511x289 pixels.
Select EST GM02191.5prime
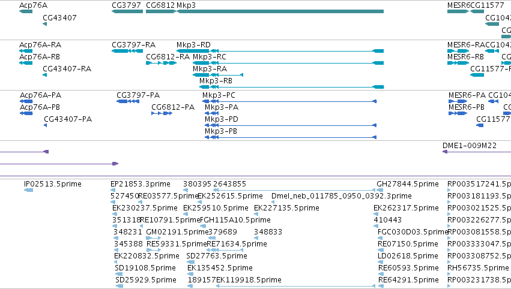coord(154,238)
